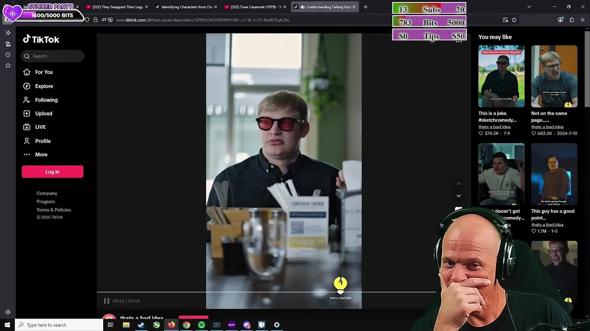Expand the Program footer section
The image size is (590, 331).
pos(46,202)
